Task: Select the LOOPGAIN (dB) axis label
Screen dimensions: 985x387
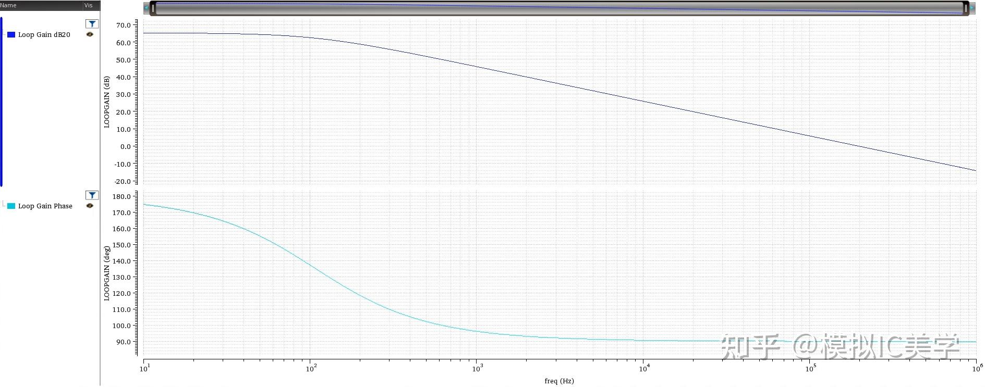Action: click(x=107, y=102)
